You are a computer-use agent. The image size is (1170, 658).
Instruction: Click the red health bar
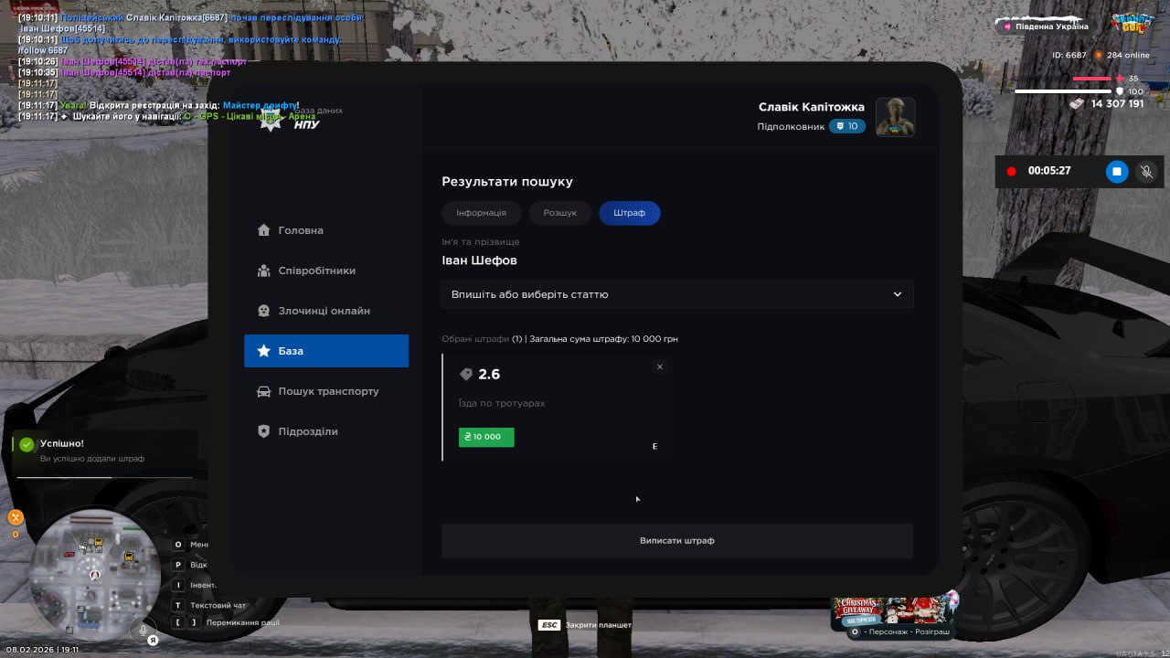tap(1091, 79)
